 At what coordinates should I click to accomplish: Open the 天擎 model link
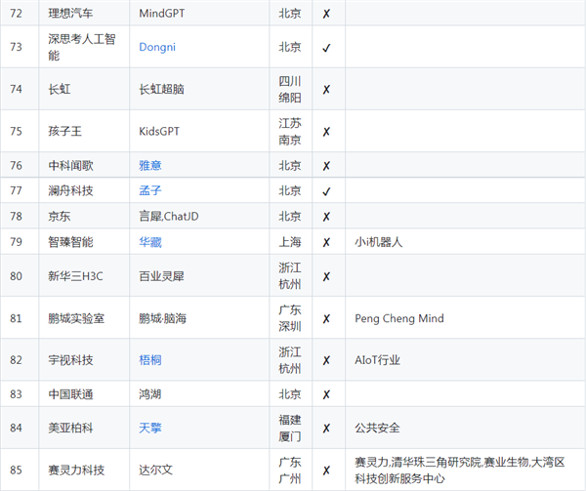pos(150,428)
